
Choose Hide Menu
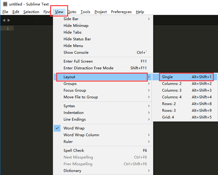click(103, 46)
